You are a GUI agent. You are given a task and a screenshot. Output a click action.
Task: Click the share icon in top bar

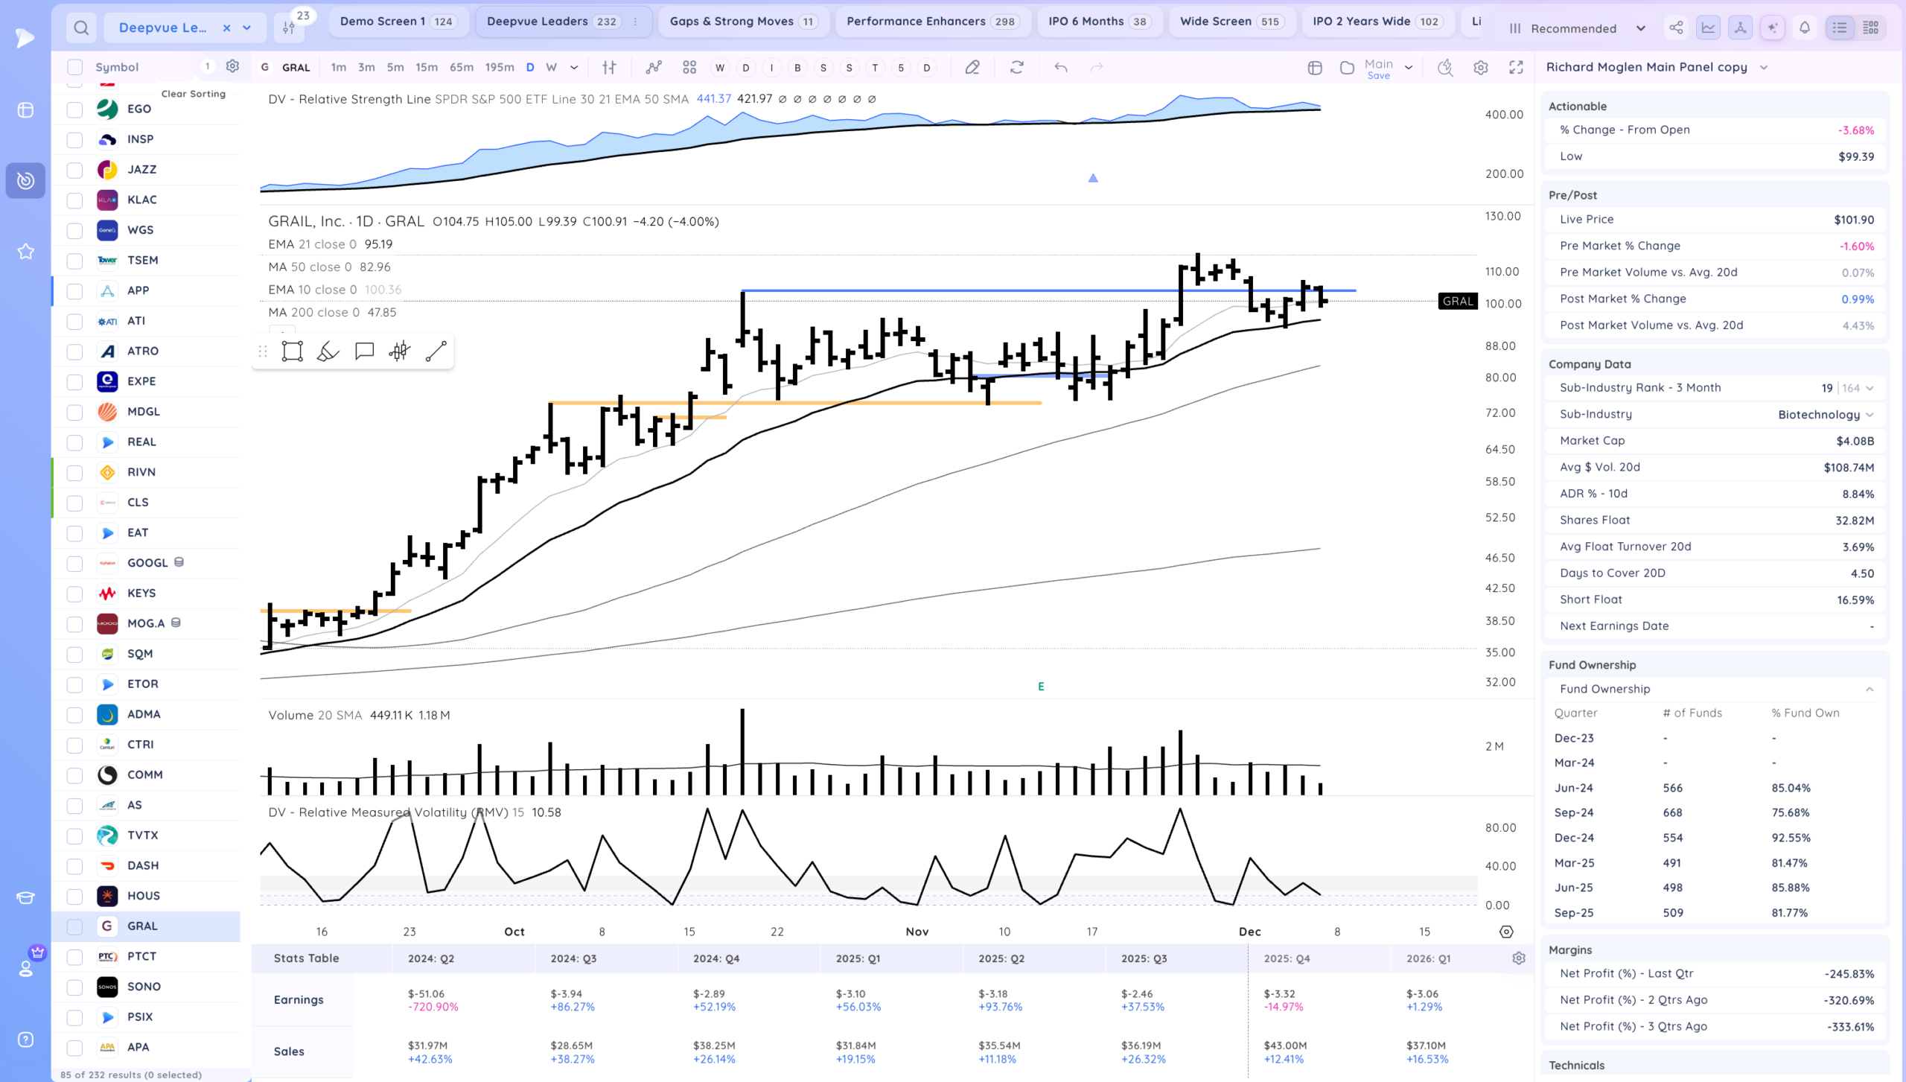pos(1676,28)
